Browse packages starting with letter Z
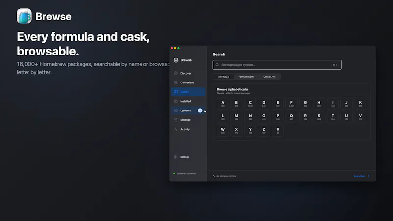393x221 pixels. 264,131
